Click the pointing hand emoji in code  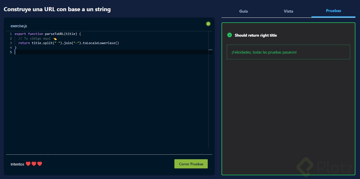55,39
